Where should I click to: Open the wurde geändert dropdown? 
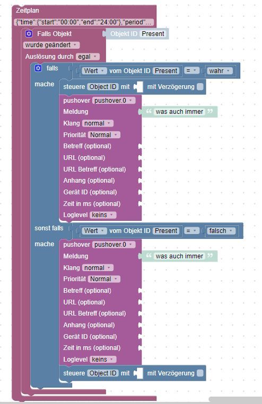pyautogui.click(x=51, y=45)
